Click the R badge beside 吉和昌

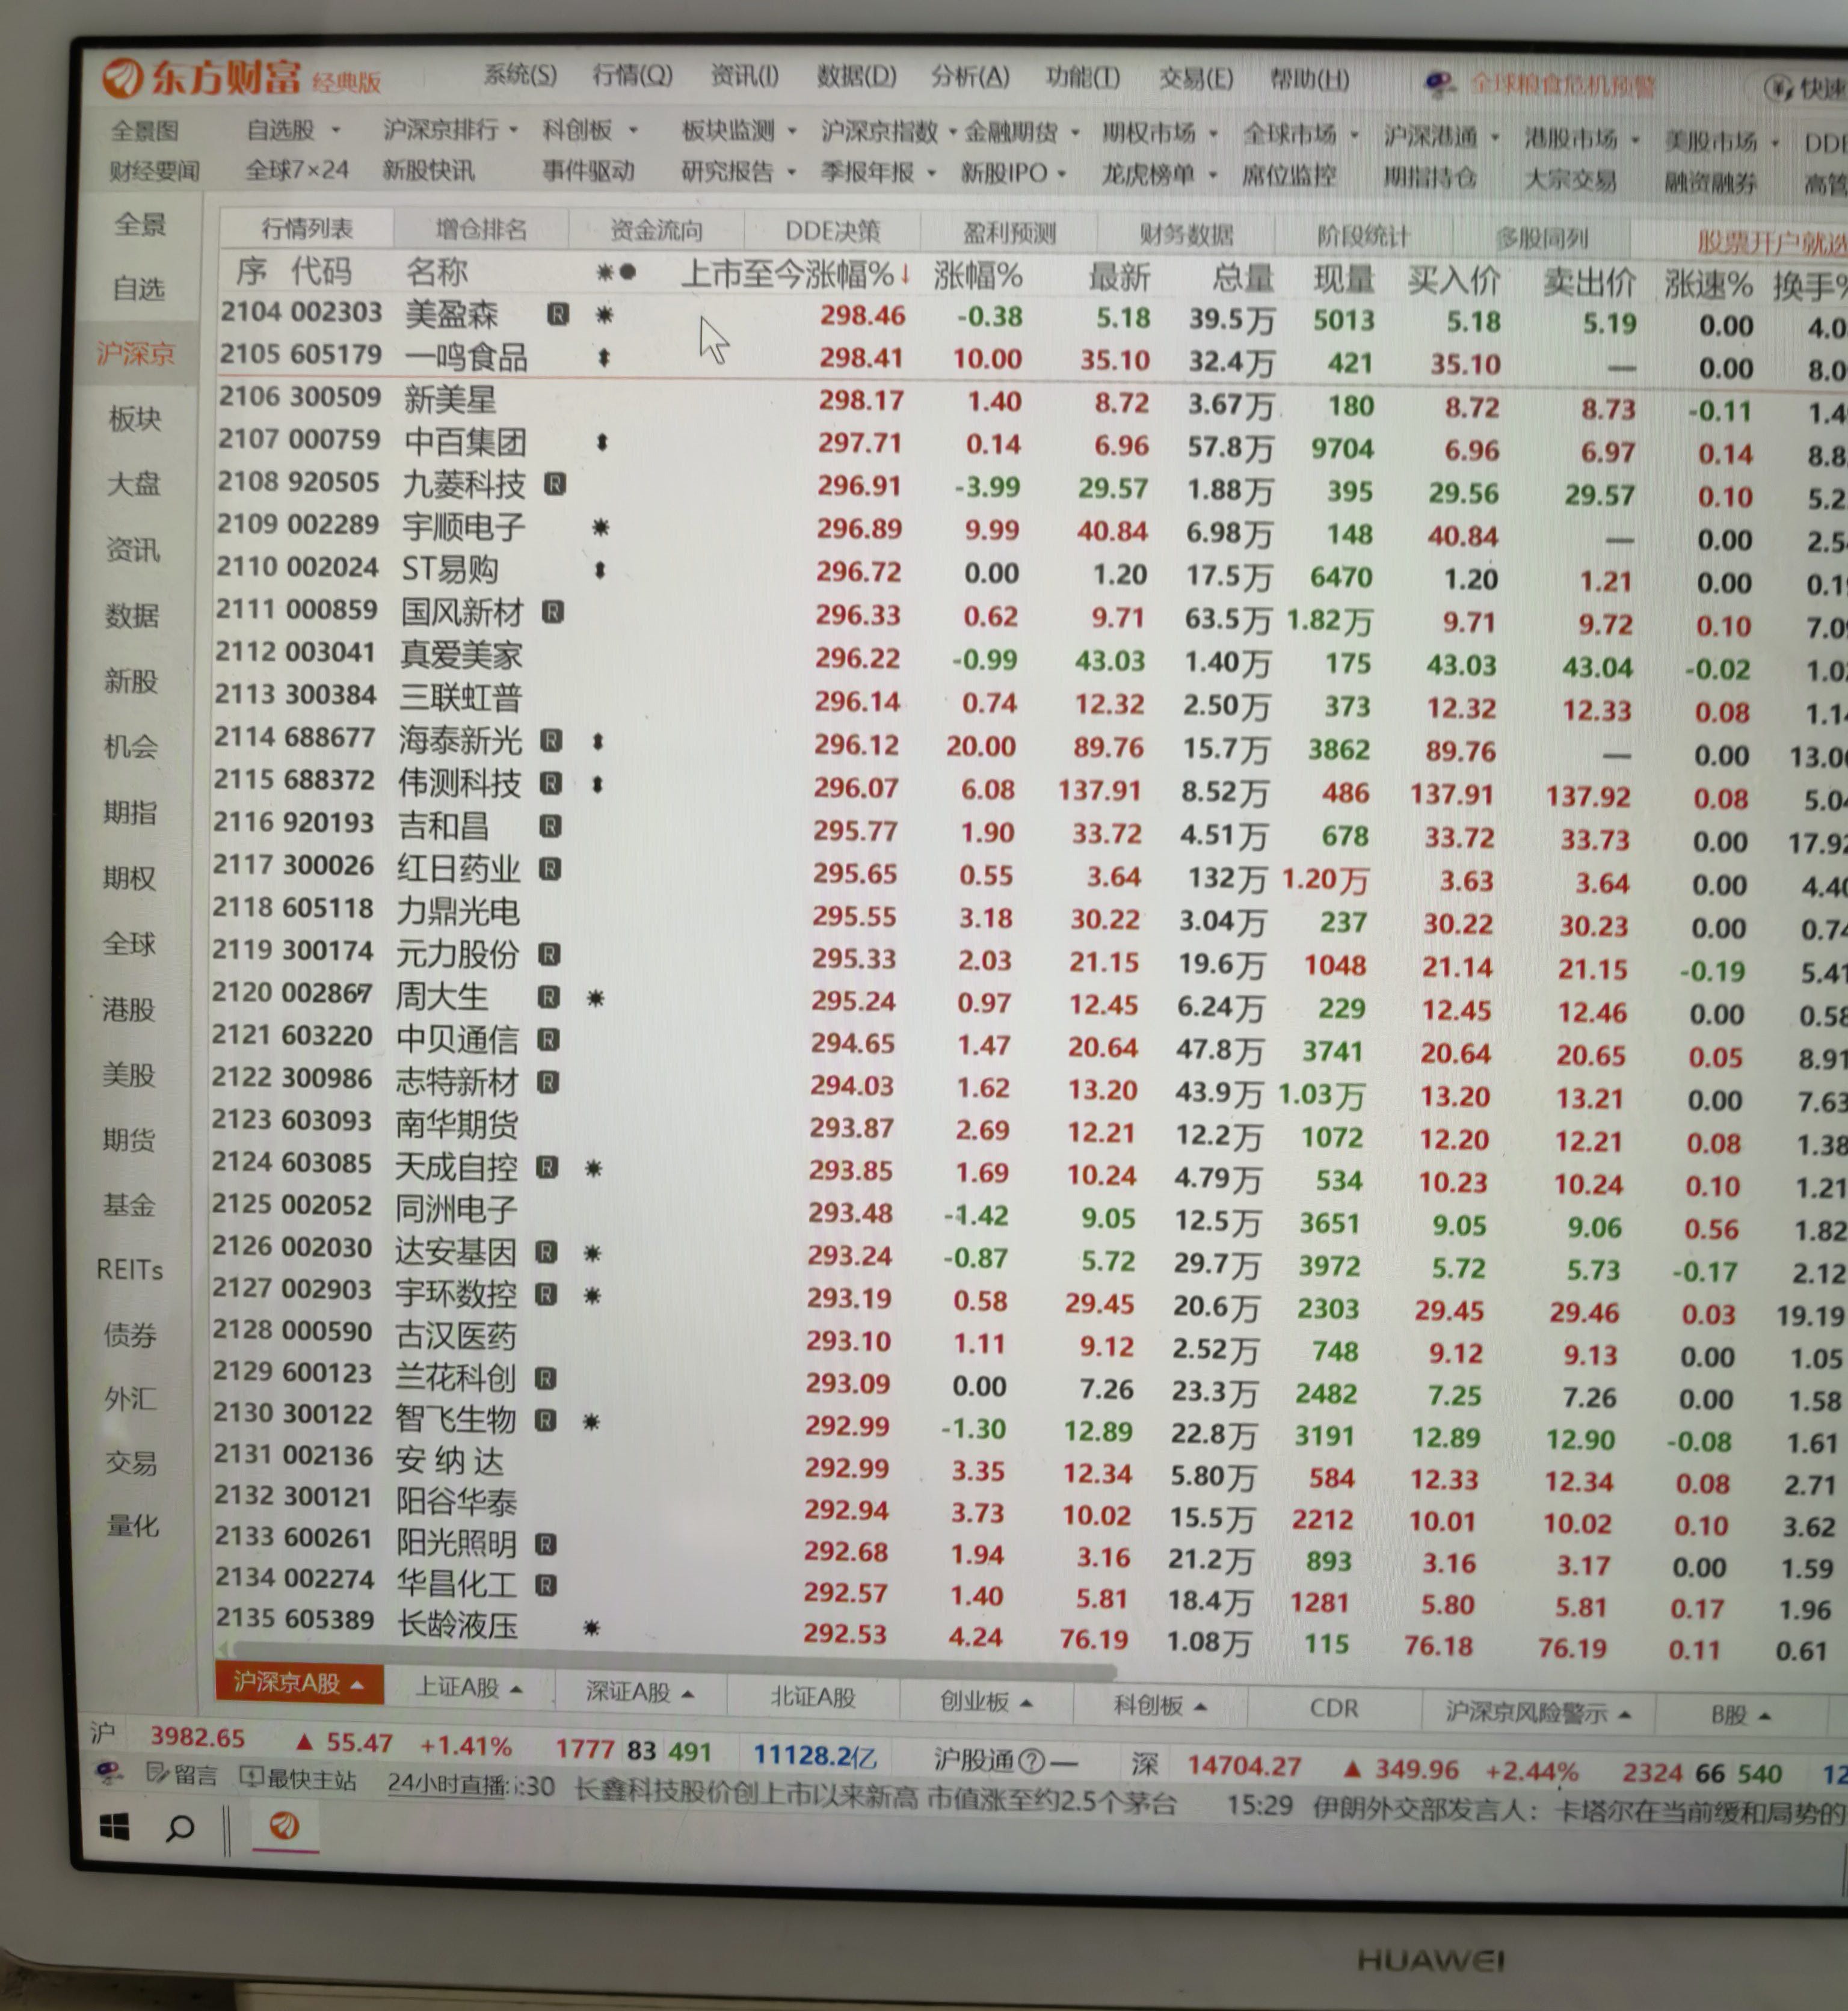click(550, 826)
